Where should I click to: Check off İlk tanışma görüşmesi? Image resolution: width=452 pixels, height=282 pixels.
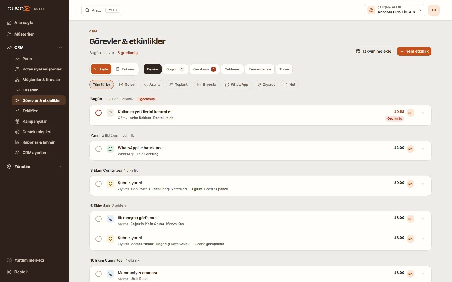coord(99,219)
